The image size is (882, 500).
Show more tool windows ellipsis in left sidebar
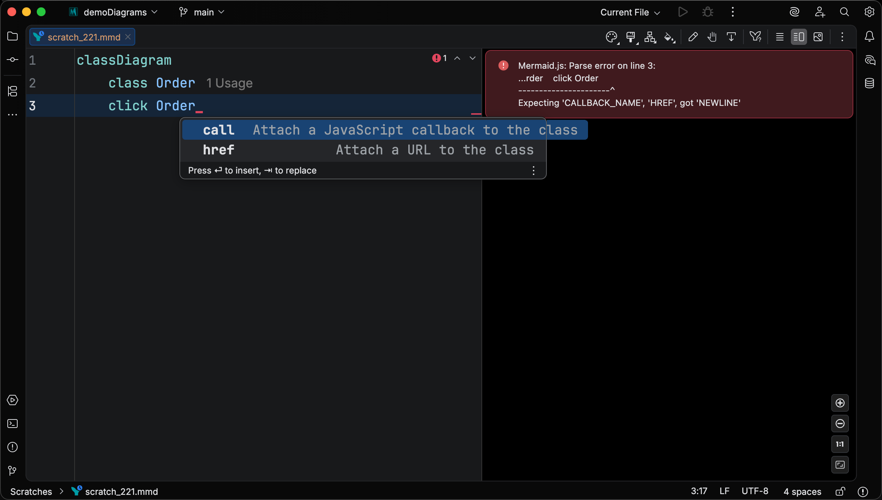pyautogui.click(x=12, y=115)
